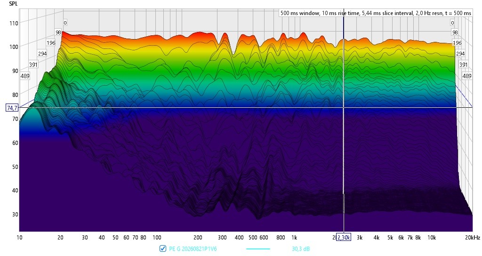Click the 30 tick on the SPL axis
The image size is (482, 256).
tap(15, 214)
